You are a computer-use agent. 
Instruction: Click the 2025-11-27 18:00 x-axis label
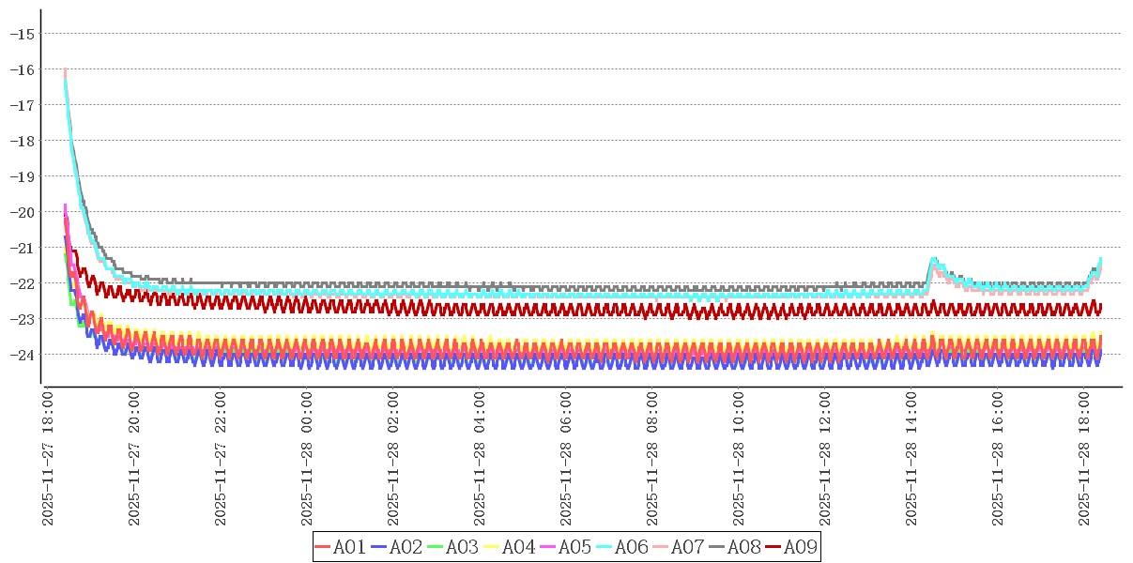pyautogui.click(x=48, y=459)
